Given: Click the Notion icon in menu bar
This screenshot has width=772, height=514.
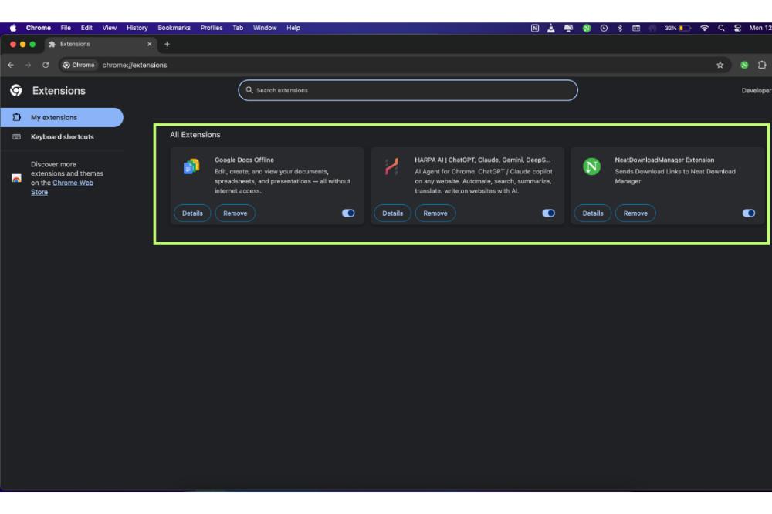Looking at the screenshot, I should coord(535,28).
